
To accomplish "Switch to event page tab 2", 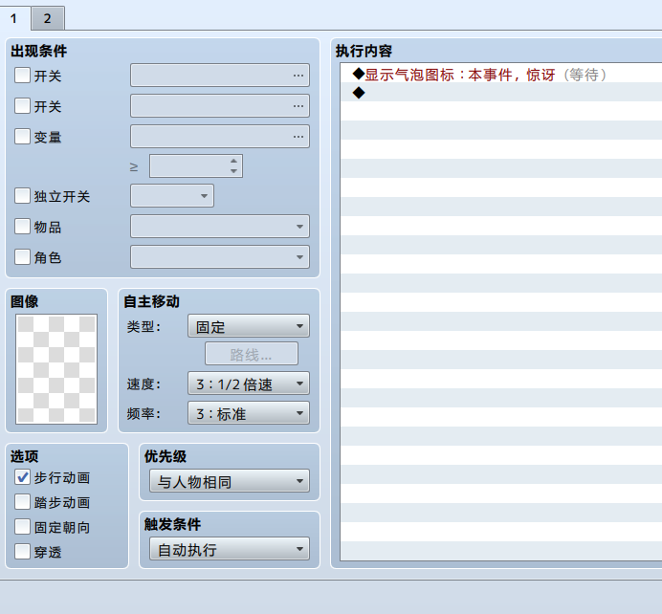I will pyautogui.click(x=47, y=18).
